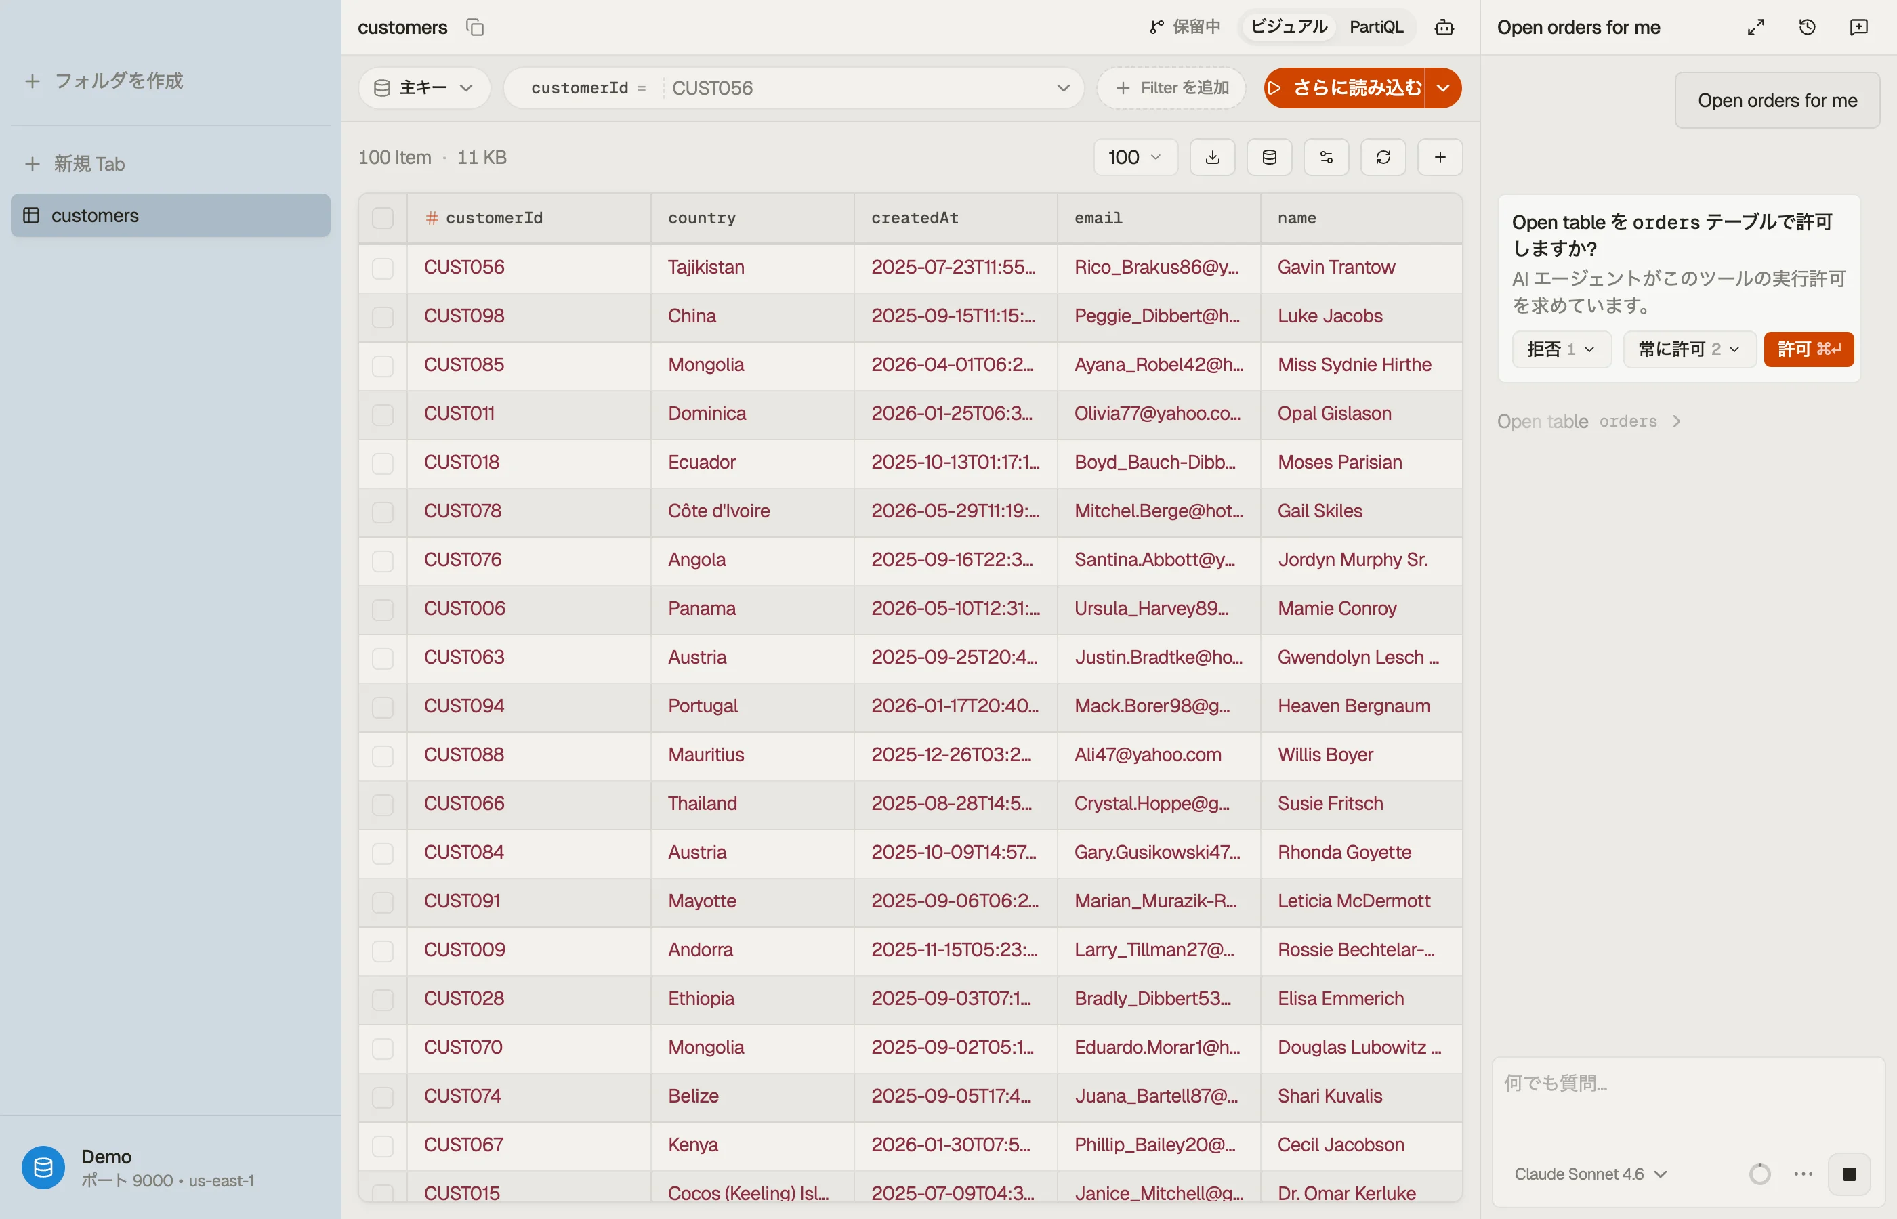The image size is (1897, 1219).
Task: Check the CUST056 row checkbox
Action: tap(383, 268)
